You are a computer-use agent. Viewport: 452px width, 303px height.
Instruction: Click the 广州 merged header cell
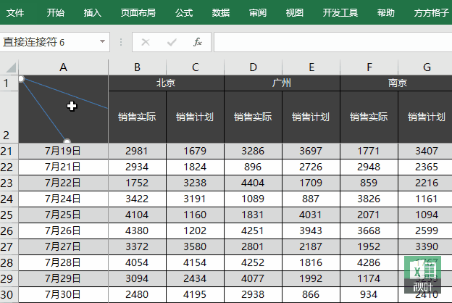pyautogui.click(x=282, y=83)
